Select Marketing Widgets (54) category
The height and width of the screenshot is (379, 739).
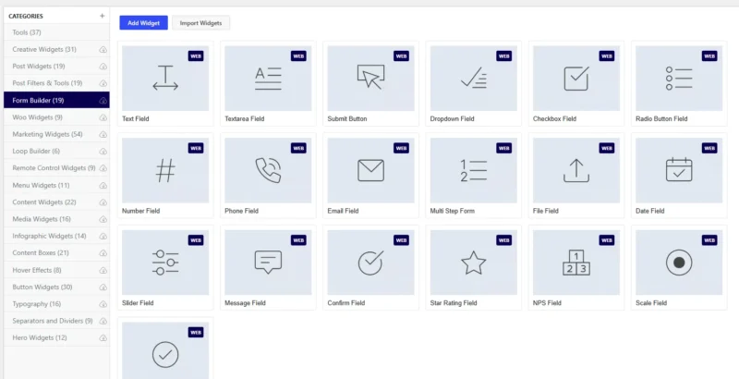(56, 134)
